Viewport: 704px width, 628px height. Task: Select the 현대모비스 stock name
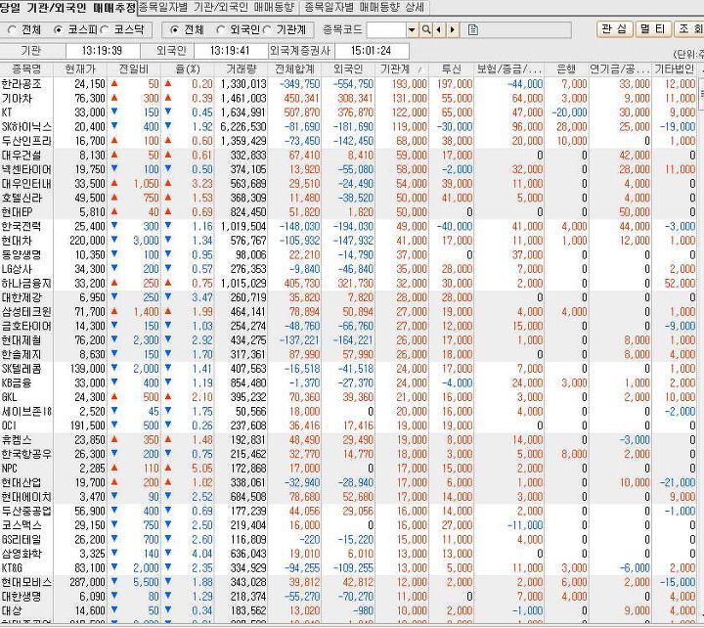click(x=26, y=582)
